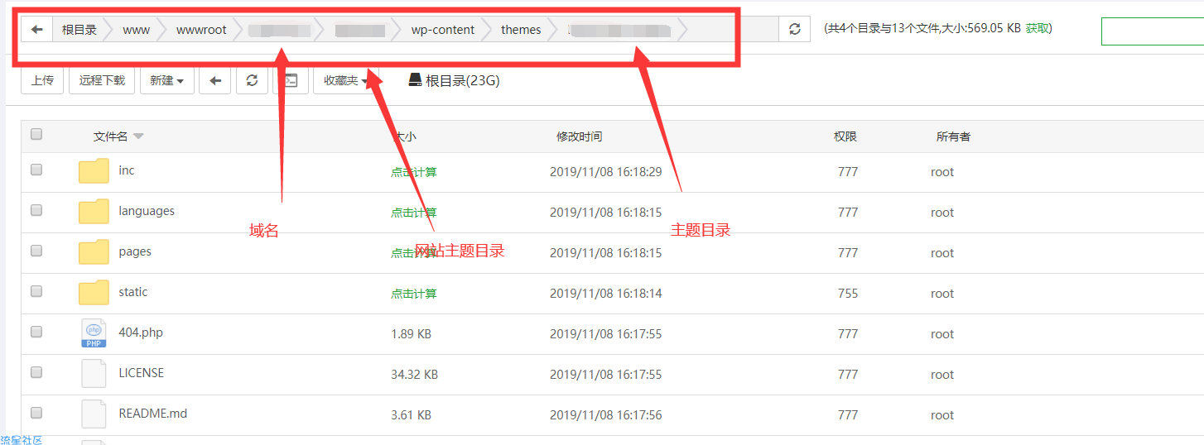Image resolution: width=1204 pixels, height=445 pixels.
Task: Click the 上传 button
Action: click(x=42, y=80)
